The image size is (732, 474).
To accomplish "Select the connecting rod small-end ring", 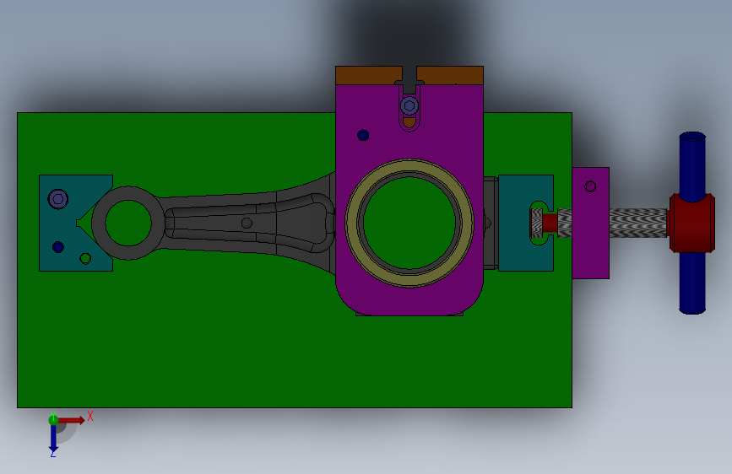I will click(128, 223).
